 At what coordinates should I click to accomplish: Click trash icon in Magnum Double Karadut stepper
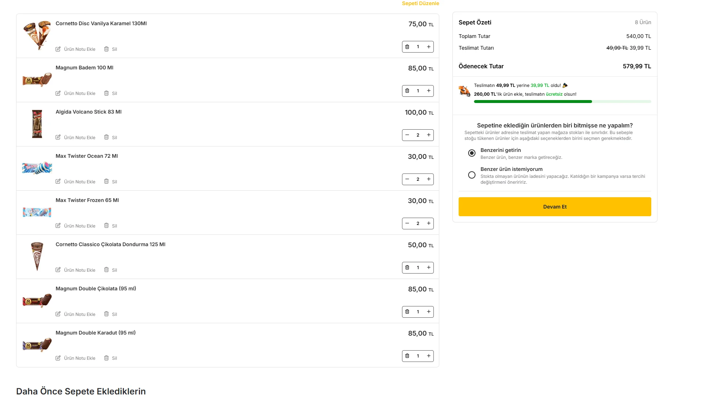pos(407,356)
